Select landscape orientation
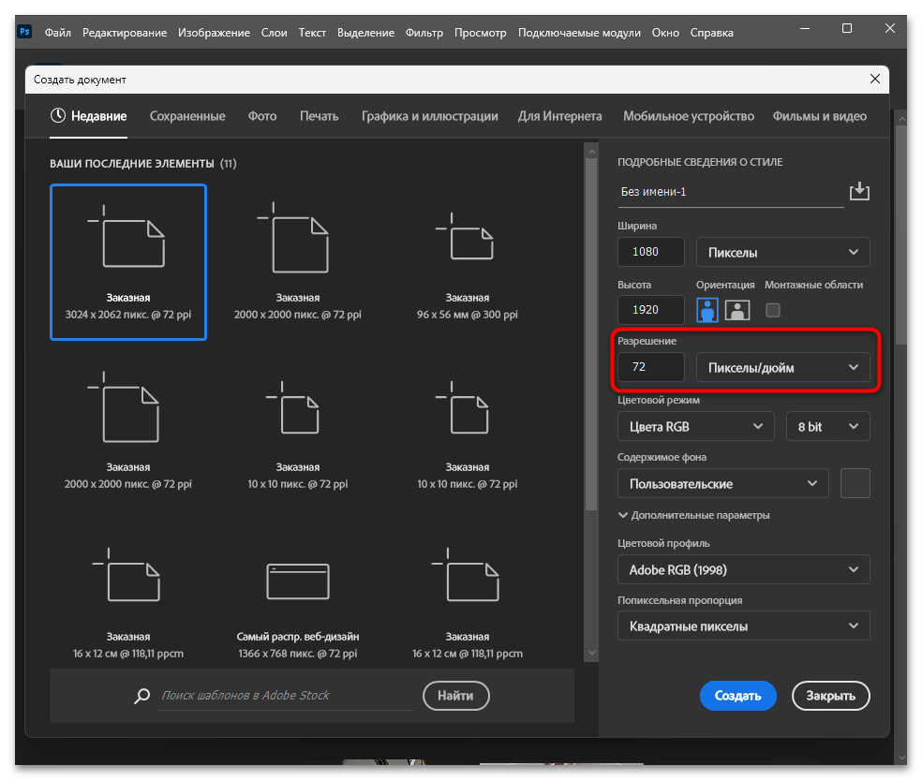Screen dimensions: 922x780 737,310
